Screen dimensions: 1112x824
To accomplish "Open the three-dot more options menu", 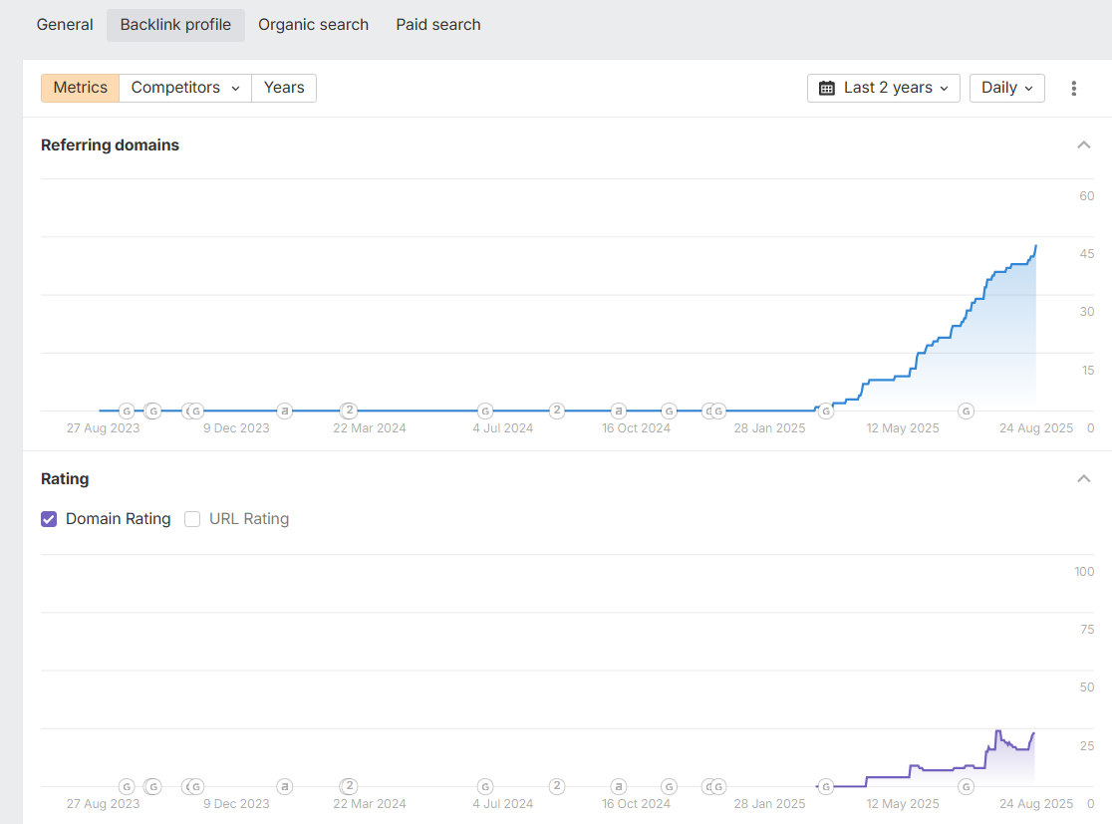I will [x=1073, y=88].
